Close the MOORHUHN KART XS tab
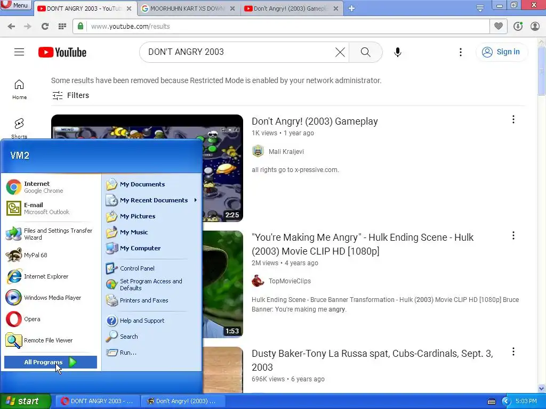Screen dimensions: 546x409 tap(232, 9)
